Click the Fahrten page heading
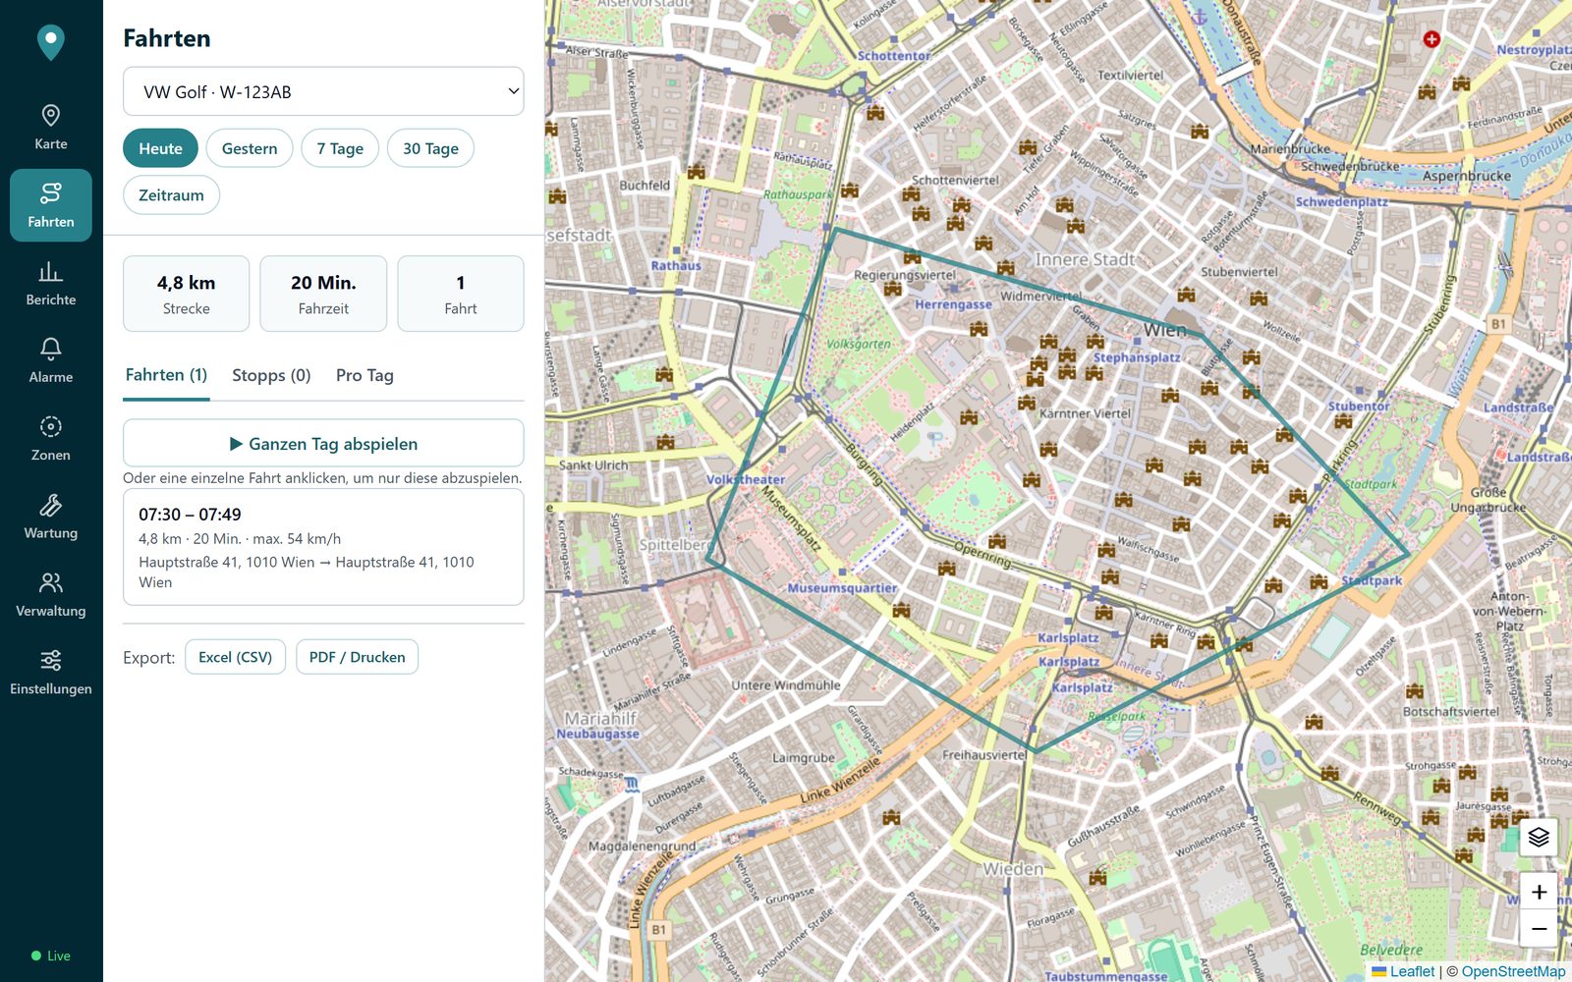1572x982 pixels. (x=167, y=38)
